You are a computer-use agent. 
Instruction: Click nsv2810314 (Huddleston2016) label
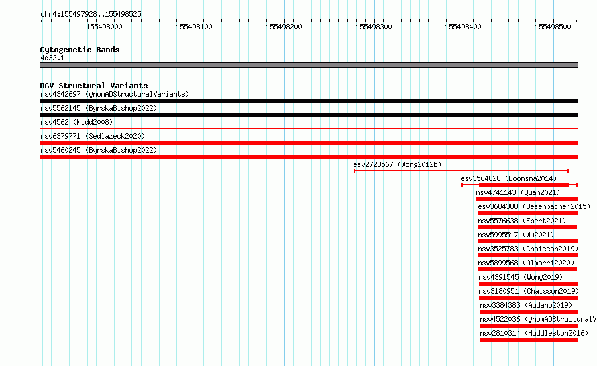coord(534,333)
